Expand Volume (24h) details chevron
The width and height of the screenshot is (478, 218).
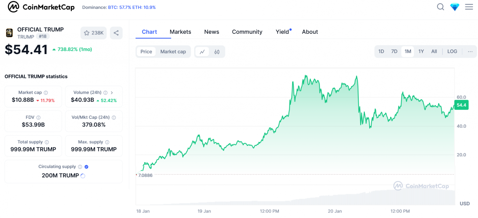pyautogui.click(x=112, y=93)
